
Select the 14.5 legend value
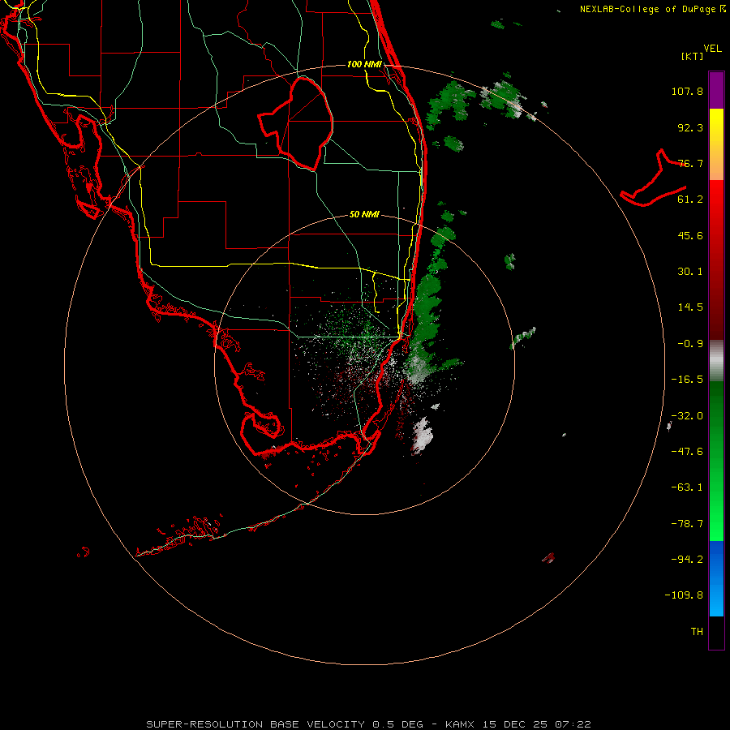(690, 307)
